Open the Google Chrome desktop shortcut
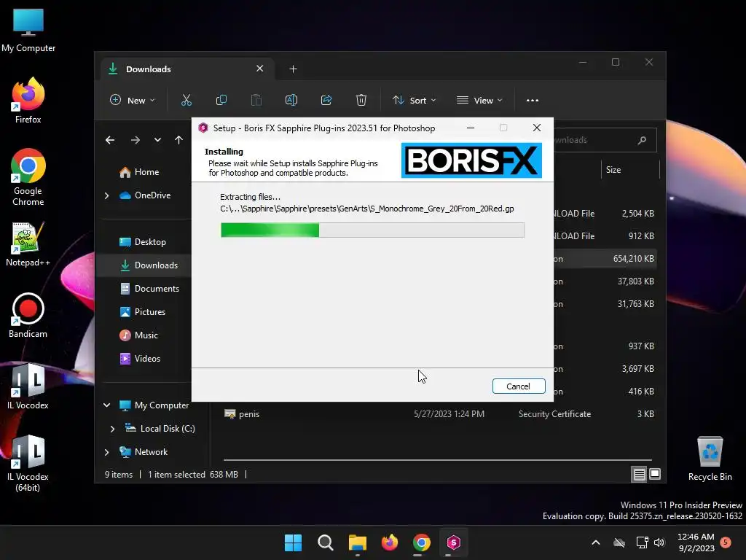The height and width of the screenshot is (560, 746). 28,177
